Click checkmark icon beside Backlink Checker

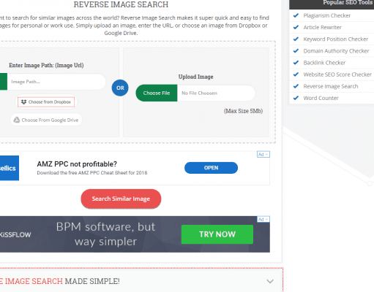click(x=296, y=63)
